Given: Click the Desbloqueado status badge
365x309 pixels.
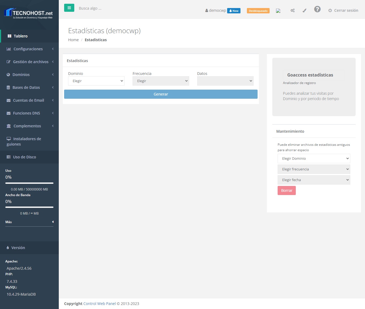Looking at the screenshot, I should point(258,11).
